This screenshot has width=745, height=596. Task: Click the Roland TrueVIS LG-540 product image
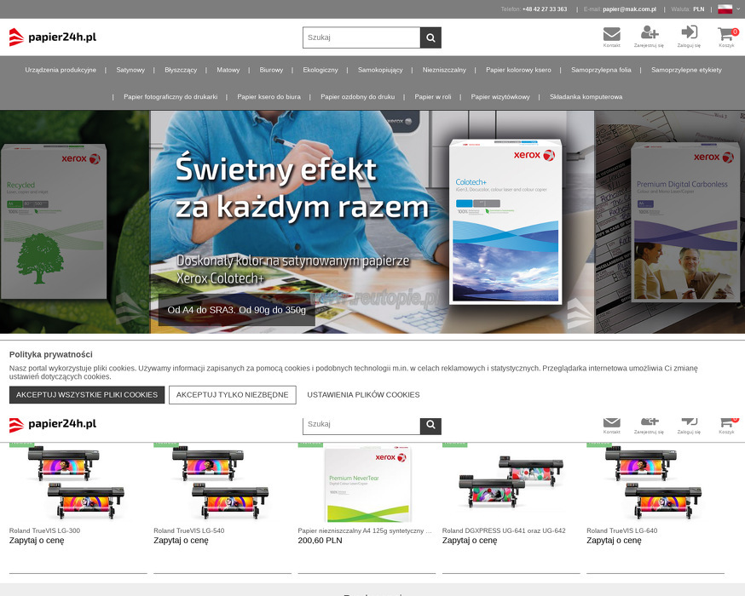click(221, 483)
